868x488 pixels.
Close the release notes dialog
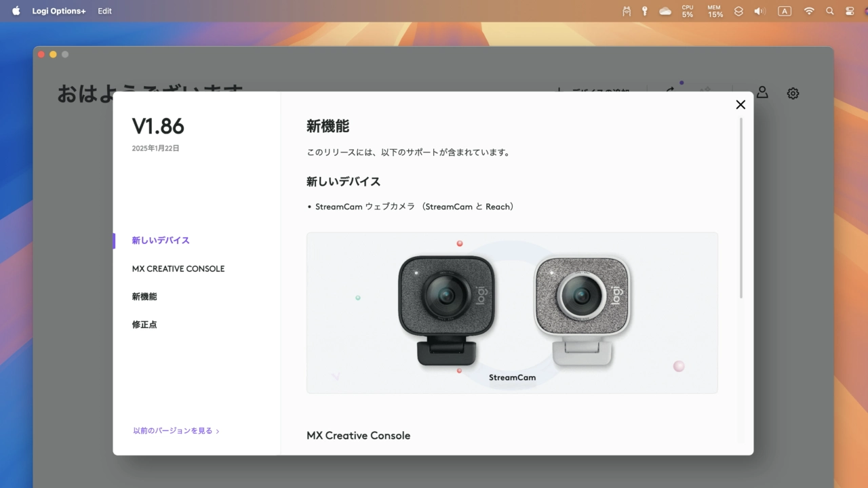pyautogui.click(x=741, y=104)
